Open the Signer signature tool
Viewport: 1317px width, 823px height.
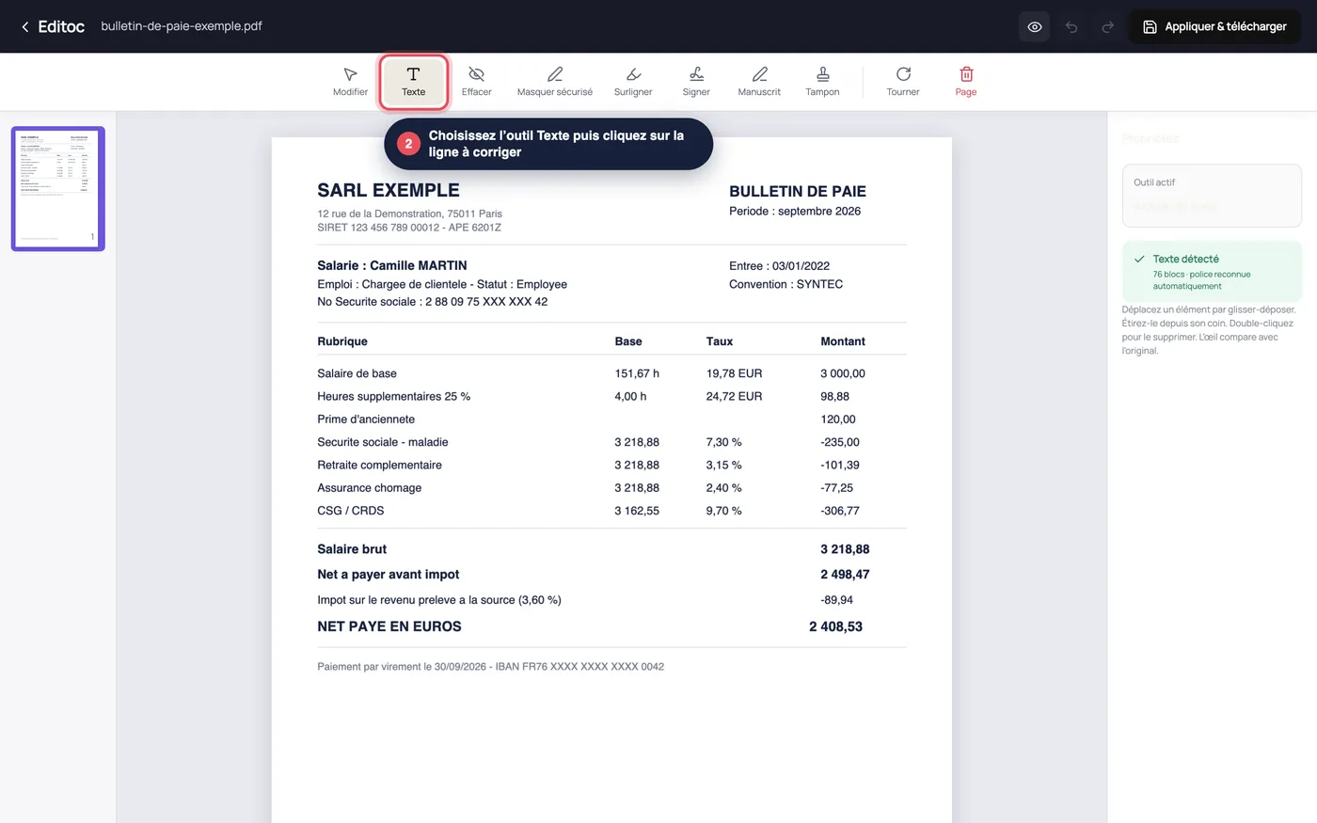point(696,82)
